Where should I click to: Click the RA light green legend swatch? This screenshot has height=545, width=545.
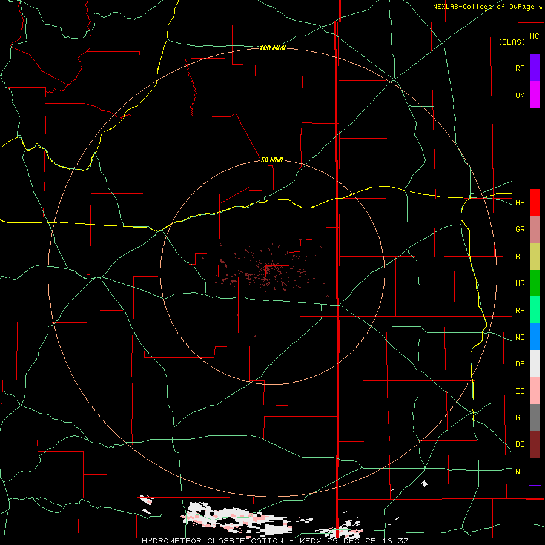pos(535,310)
